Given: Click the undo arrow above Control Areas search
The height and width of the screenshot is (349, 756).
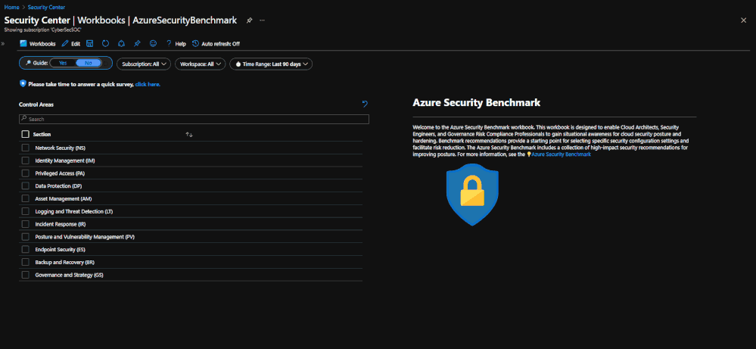Looking at the screenshot, I should [365, 104].
